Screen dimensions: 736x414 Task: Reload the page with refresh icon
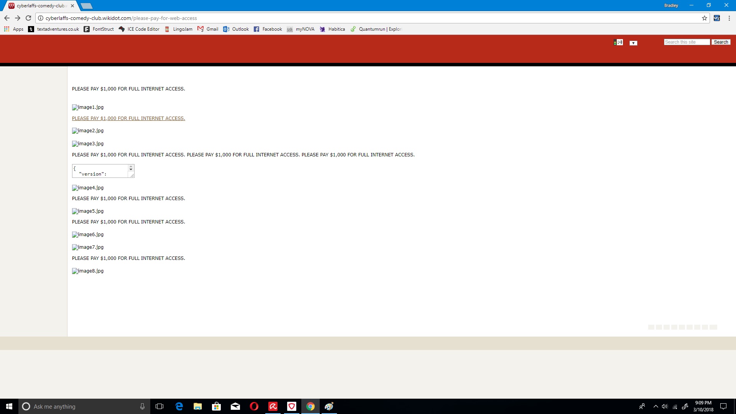click(x=28, y=18)
